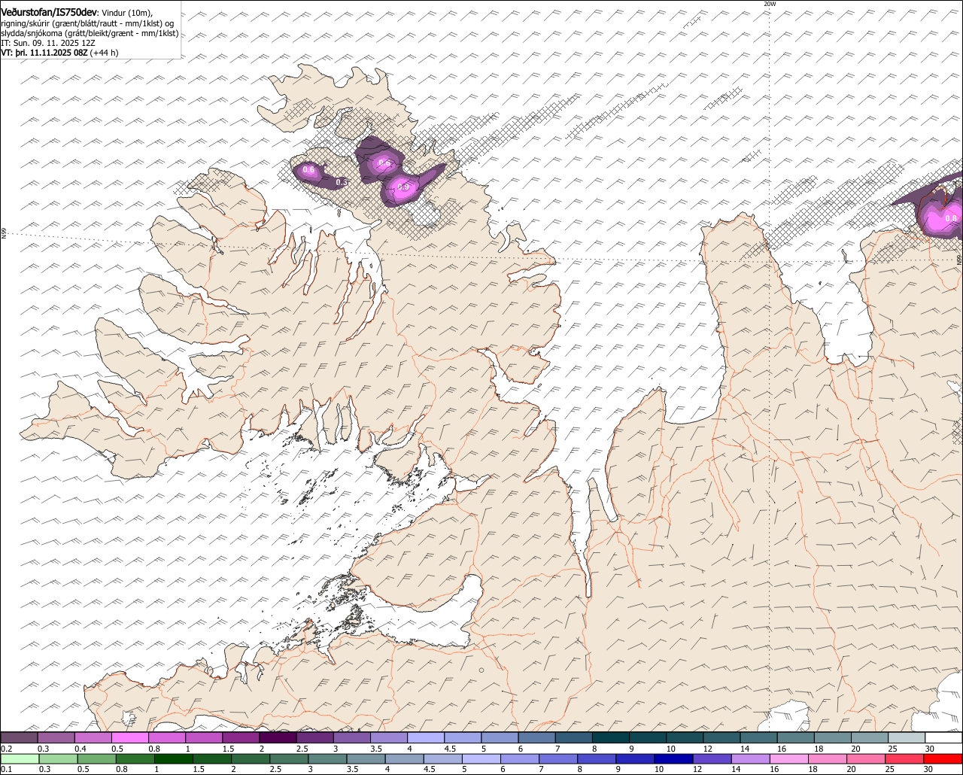
Task: Click the 'slydda/snjókoma (grátt/bleikt/grænt' legend description
Action: coord(90,33)
